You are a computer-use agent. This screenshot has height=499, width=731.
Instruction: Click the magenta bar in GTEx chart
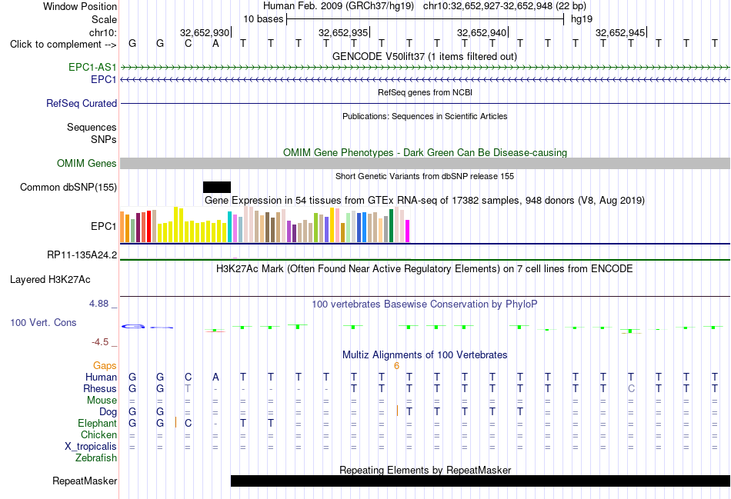(407, 231)
